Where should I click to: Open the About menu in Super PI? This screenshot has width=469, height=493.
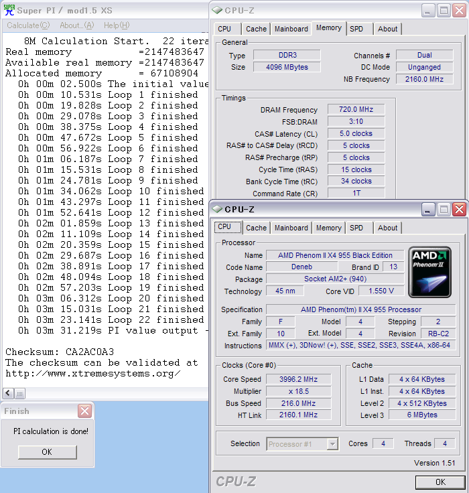tap(77, 25)
